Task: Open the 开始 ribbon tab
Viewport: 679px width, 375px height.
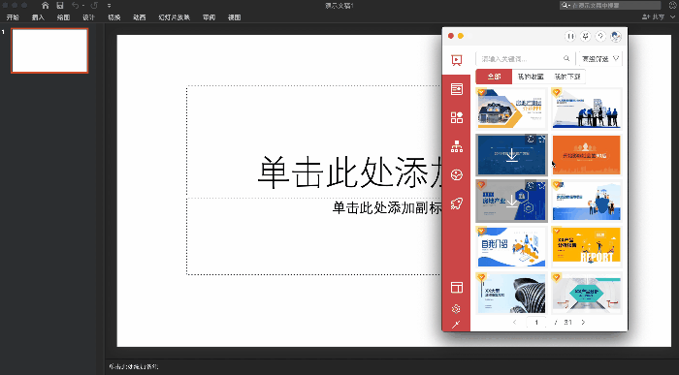Action: [13, 17]
